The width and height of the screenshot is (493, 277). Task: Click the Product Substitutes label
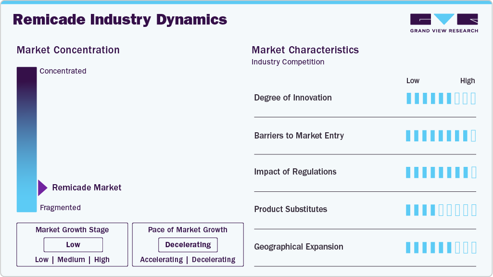tap(291, 209)
